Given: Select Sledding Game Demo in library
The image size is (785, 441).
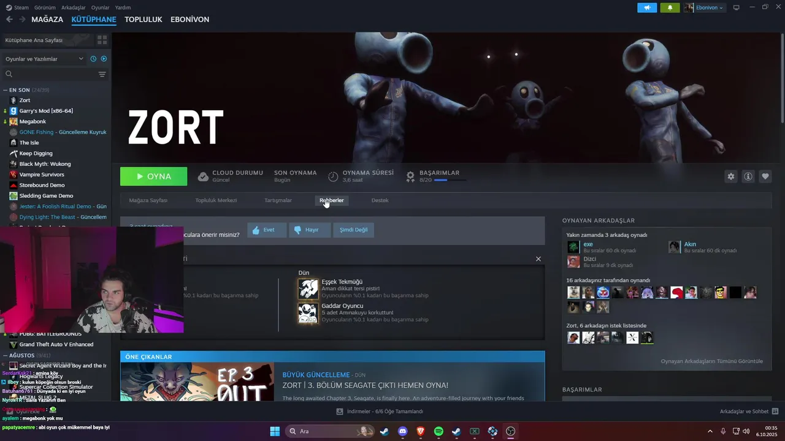Looking at the screenshot, I should pyautogui.click(x=46, y=196).
